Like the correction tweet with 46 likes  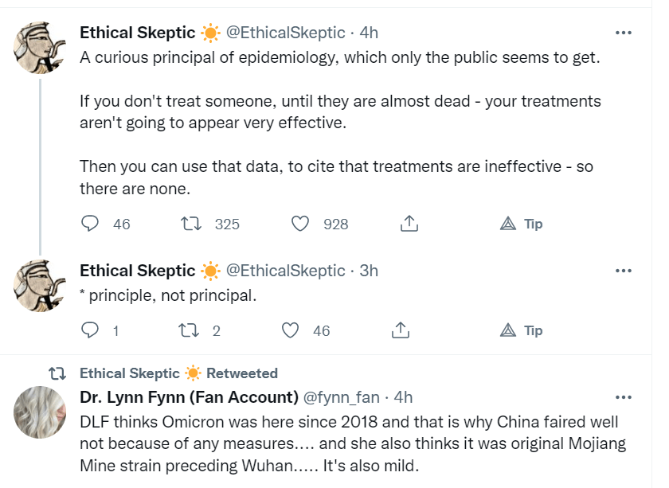(291, 330)
